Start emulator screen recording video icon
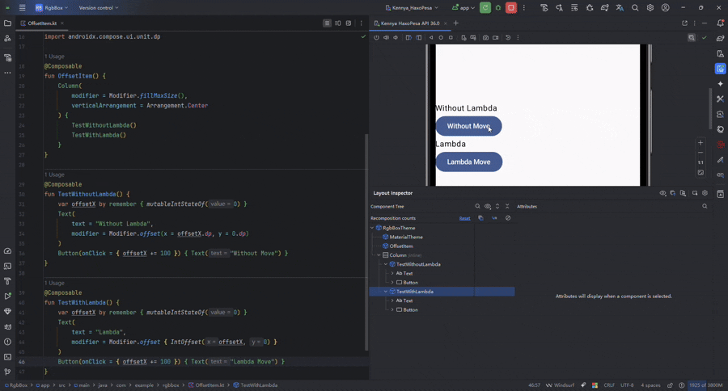Viewport: 728px width, 391px height. coord(495,38)
